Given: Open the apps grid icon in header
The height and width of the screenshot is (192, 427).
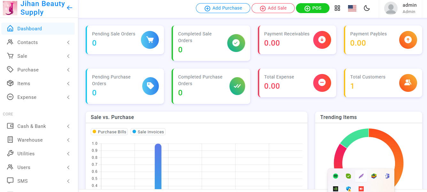Looking at the screenshot, I should pos(337,8).
